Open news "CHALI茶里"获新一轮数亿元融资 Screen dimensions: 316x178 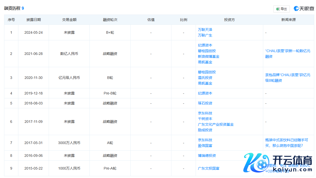pyautogui.click(x=288, y=54)
